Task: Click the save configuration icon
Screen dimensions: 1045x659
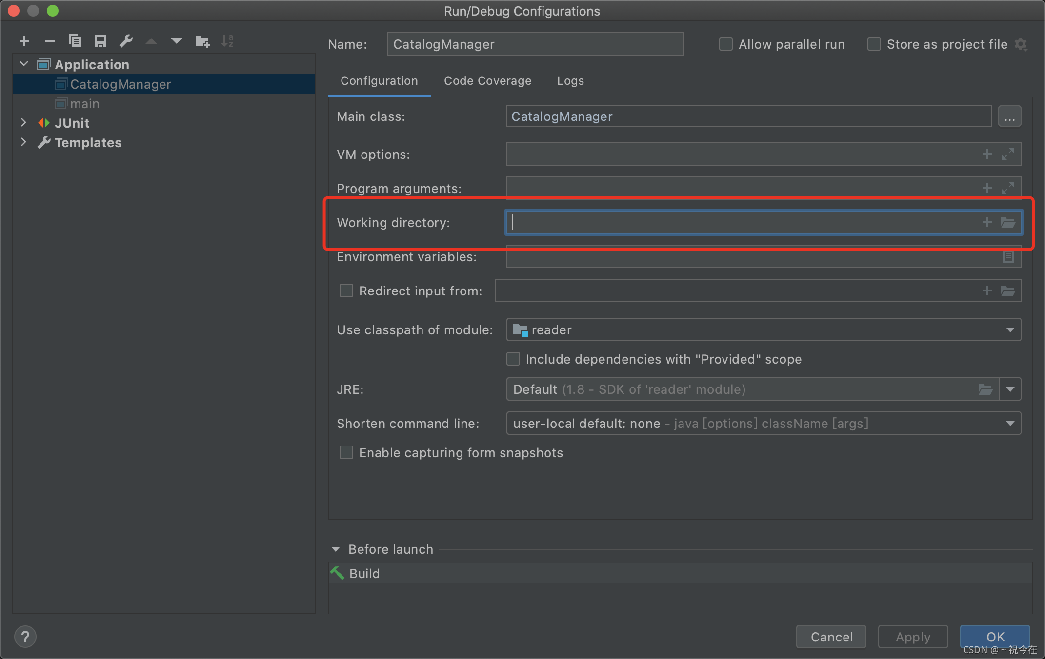Action: click(100, 41)
